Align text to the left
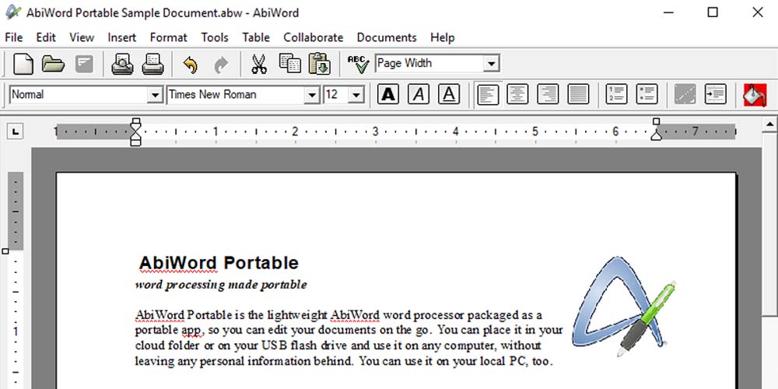Screen dimensions: 778x389 [x=488, y=94]
